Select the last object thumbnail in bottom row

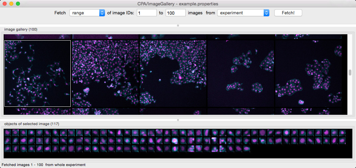click(246, 149)
